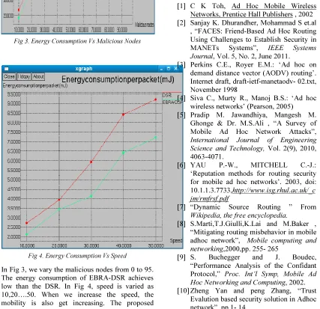
Task: Click the 6.0000 y-axis value
Action: click(13, 161)
